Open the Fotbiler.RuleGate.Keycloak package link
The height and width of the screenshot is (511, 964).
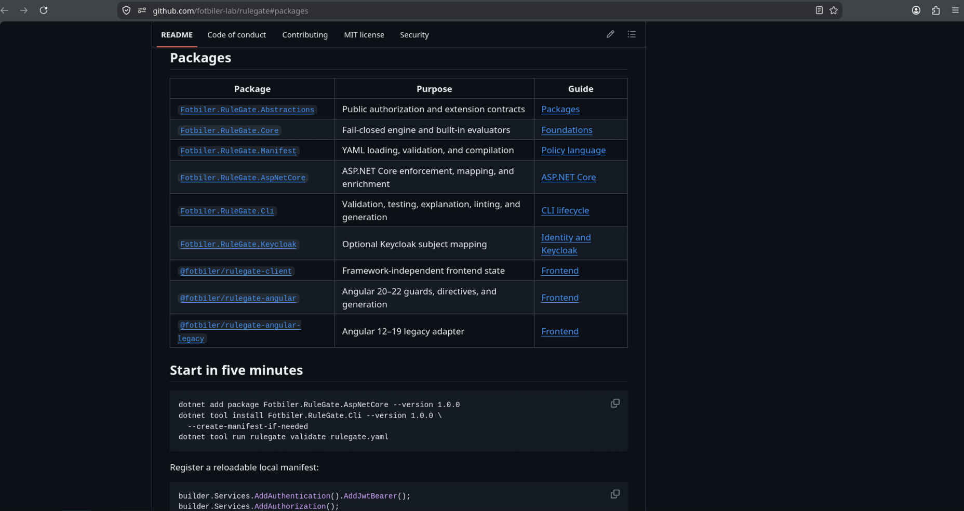coord(238,244)
